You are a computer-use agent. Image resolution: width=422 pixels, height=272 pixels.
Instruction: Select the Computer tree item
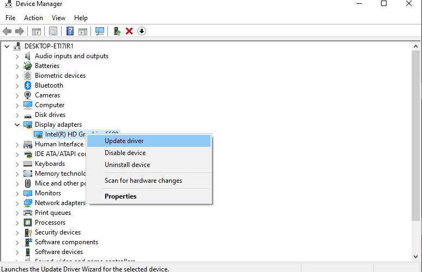click(50, 105)
